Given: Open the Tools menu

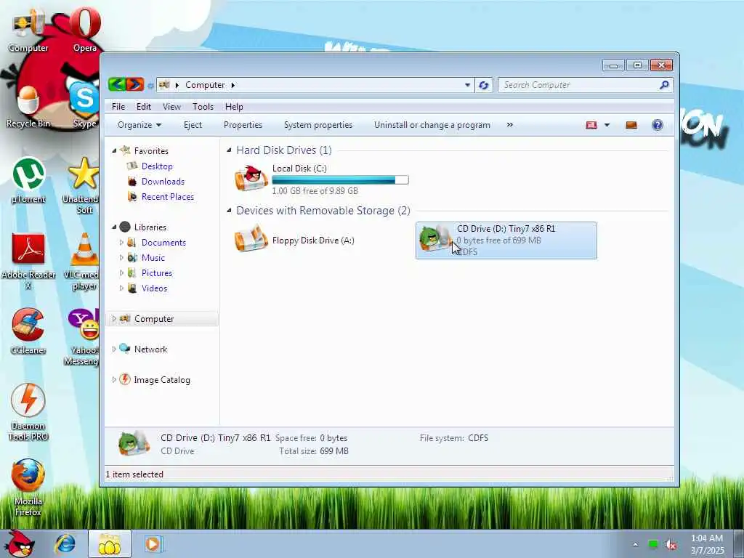Looking at the screenshot, I should 203,107.
